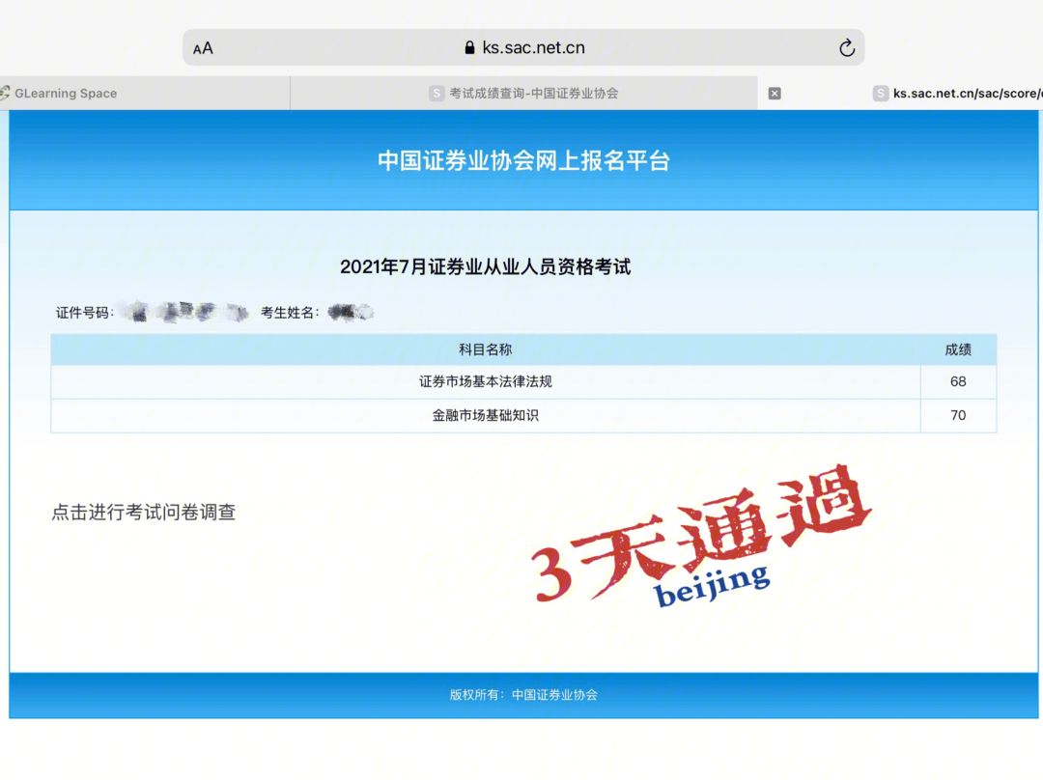The height and width of the screenshot is (780, 1043).
Task: Switch to 考试成绩查询-中国证券业协会 tab
Action: [533, 94]
